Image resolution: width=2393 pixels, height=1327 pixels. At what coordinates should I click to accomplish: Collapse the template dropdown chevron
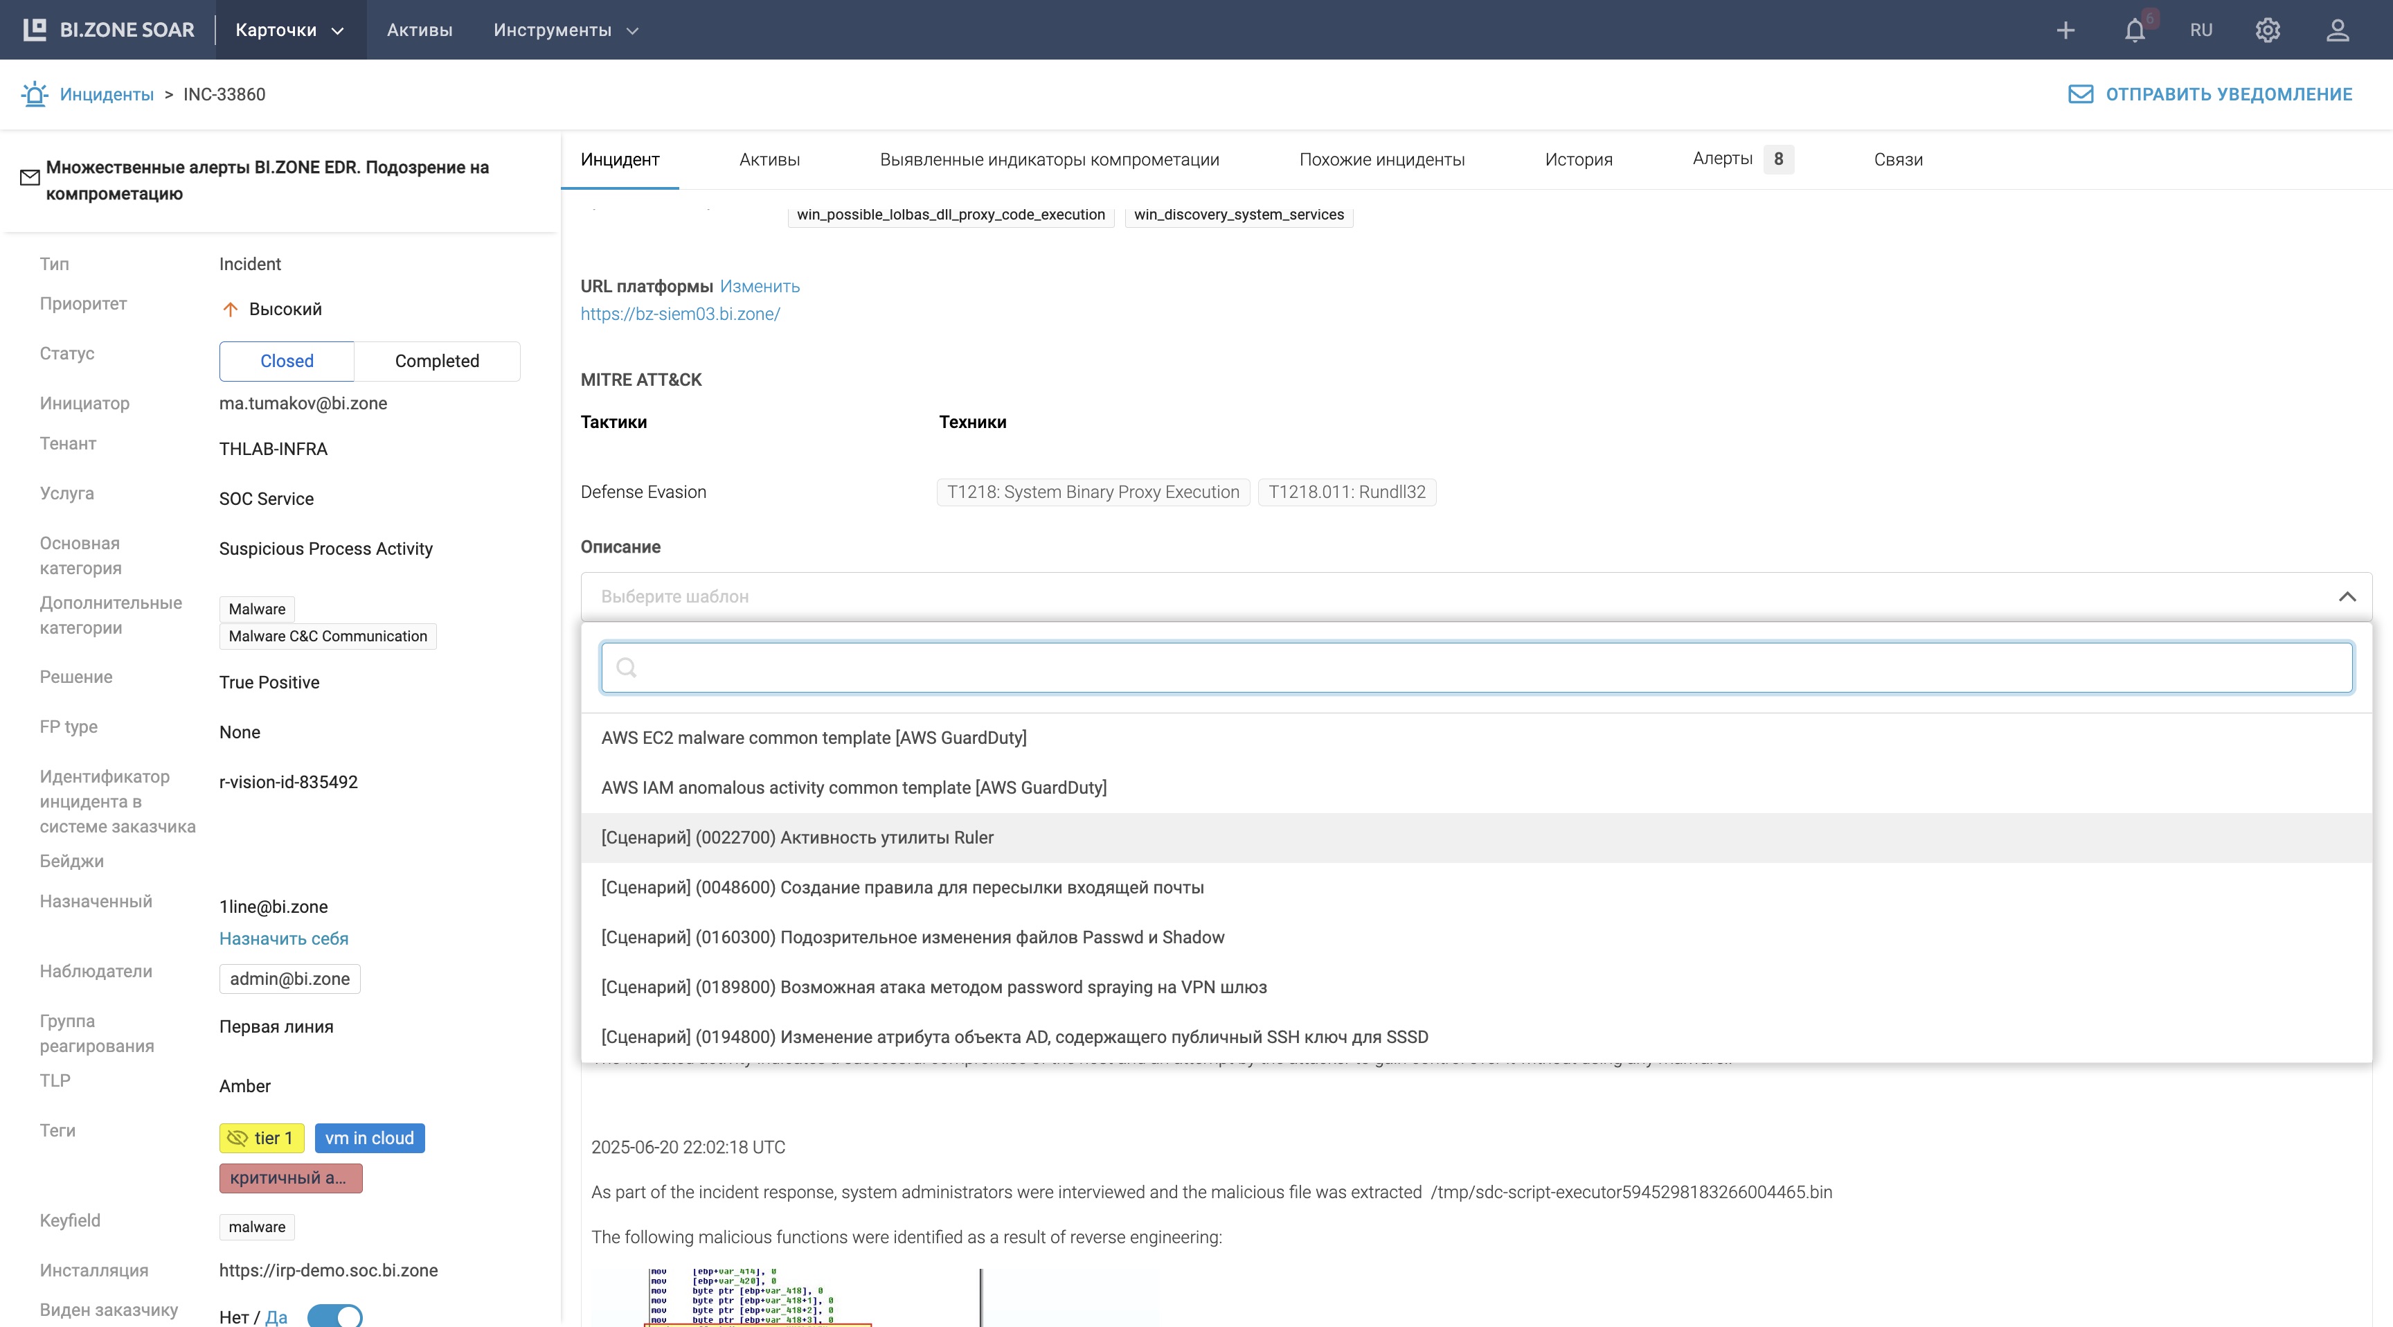click(2347, 596)
